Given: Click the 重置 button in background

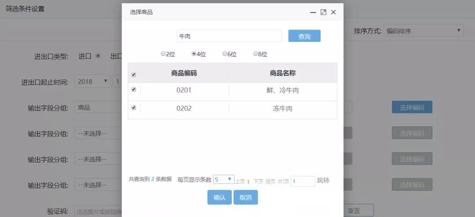Looking at the screenshot, I should (359, 211).
